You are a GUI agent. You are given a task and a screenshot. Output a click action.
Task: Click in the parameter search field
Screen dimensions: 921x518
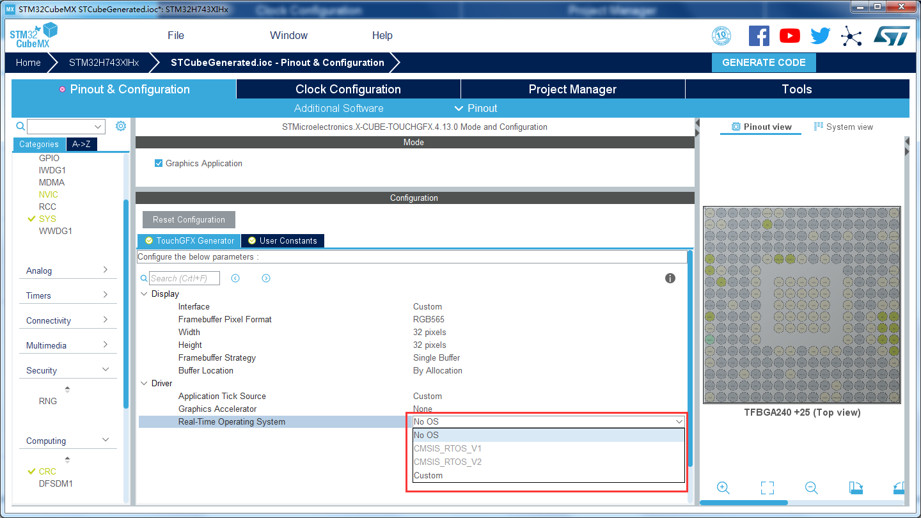pyautogui.click(x=184, y=278)
